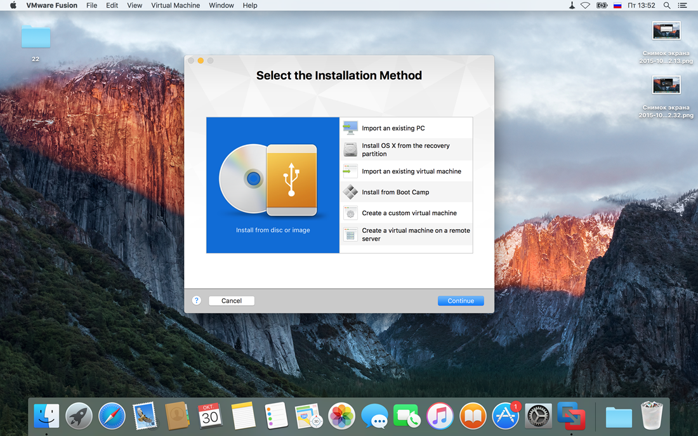The width and height of the screenshot is (698, 436).
Task: Open Reminders list in the Dock
Action: point(276,416)
